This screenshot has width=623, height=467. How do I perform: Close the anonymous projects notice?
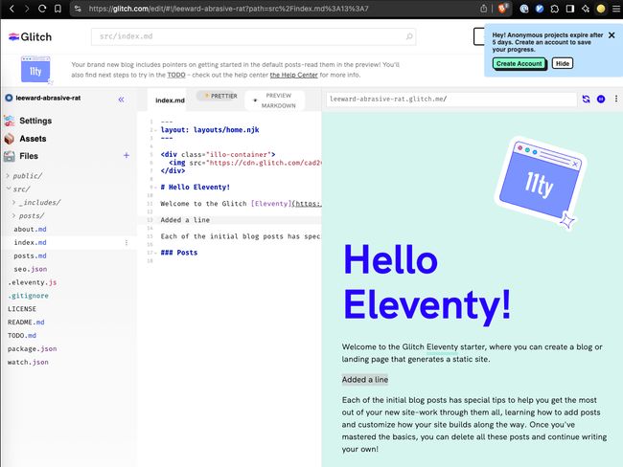(x=611, y=35)
